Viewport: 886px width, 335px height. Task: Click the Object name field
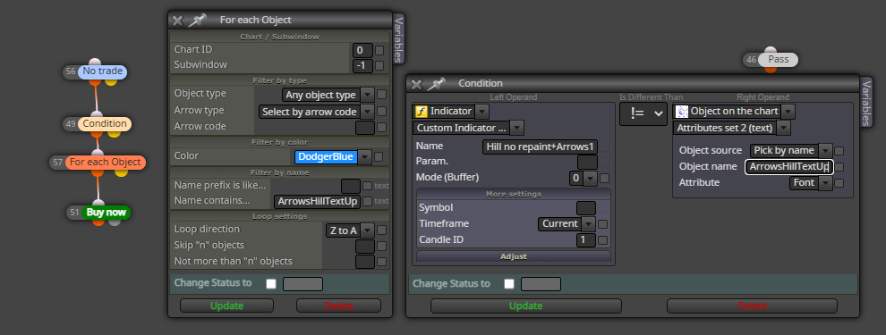pos(788,167)
